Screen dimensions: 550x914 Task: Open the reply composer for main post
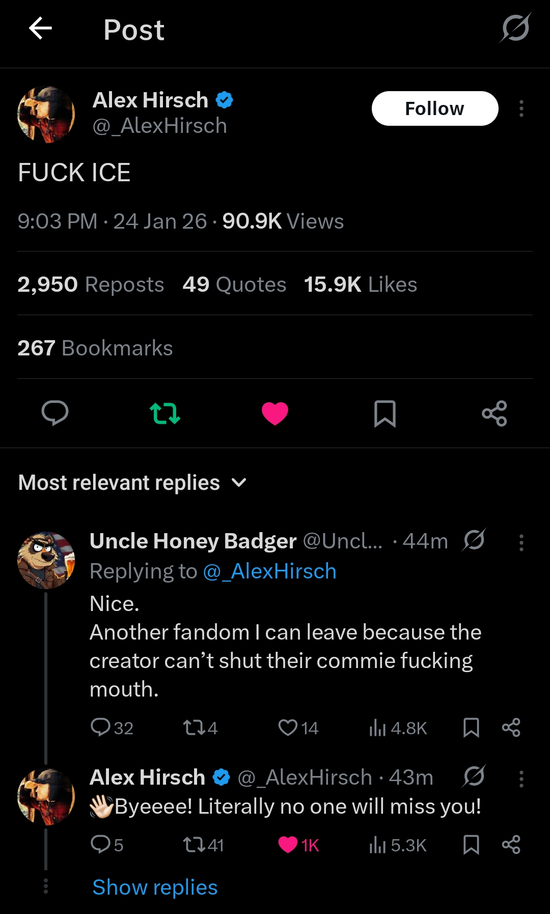coord(55,413)
